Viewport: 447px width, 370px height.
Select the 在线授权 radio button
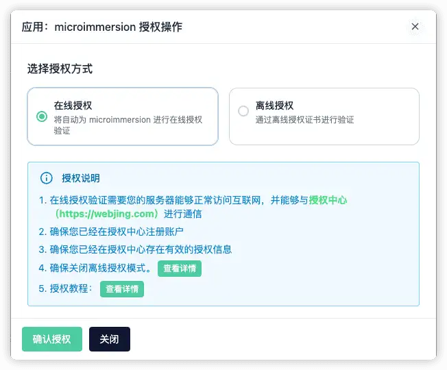(42, 116)
